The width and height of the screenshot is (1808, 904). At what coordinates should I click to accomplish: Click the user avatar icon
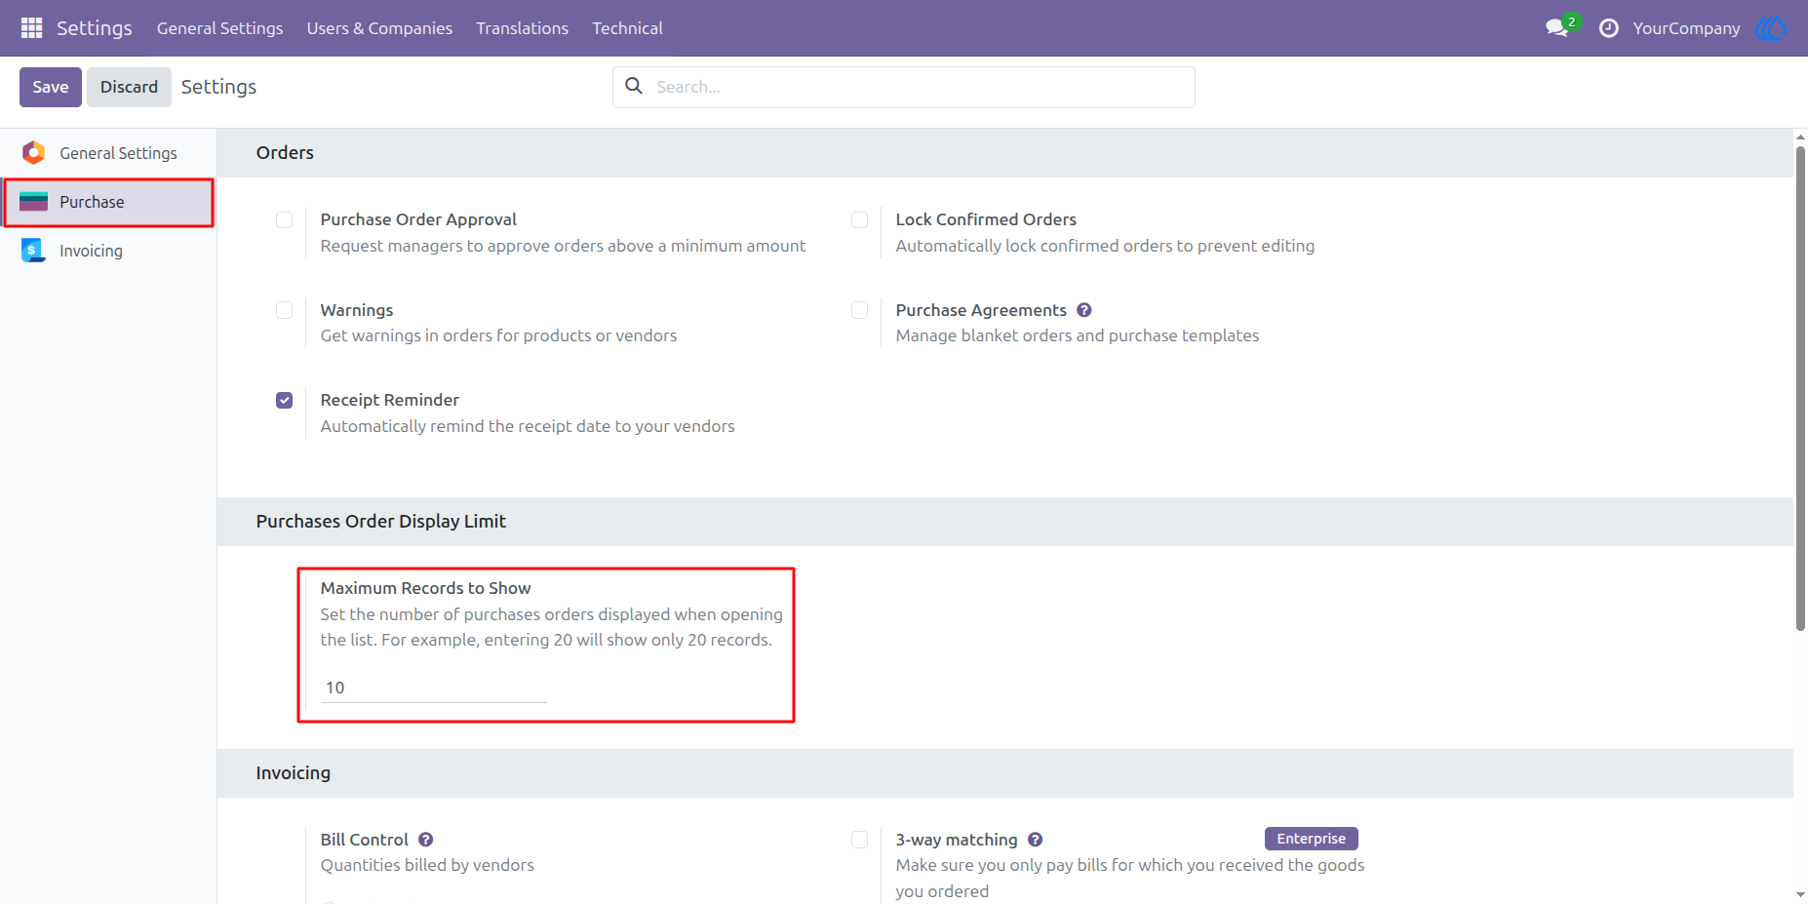coord(1771,28)
